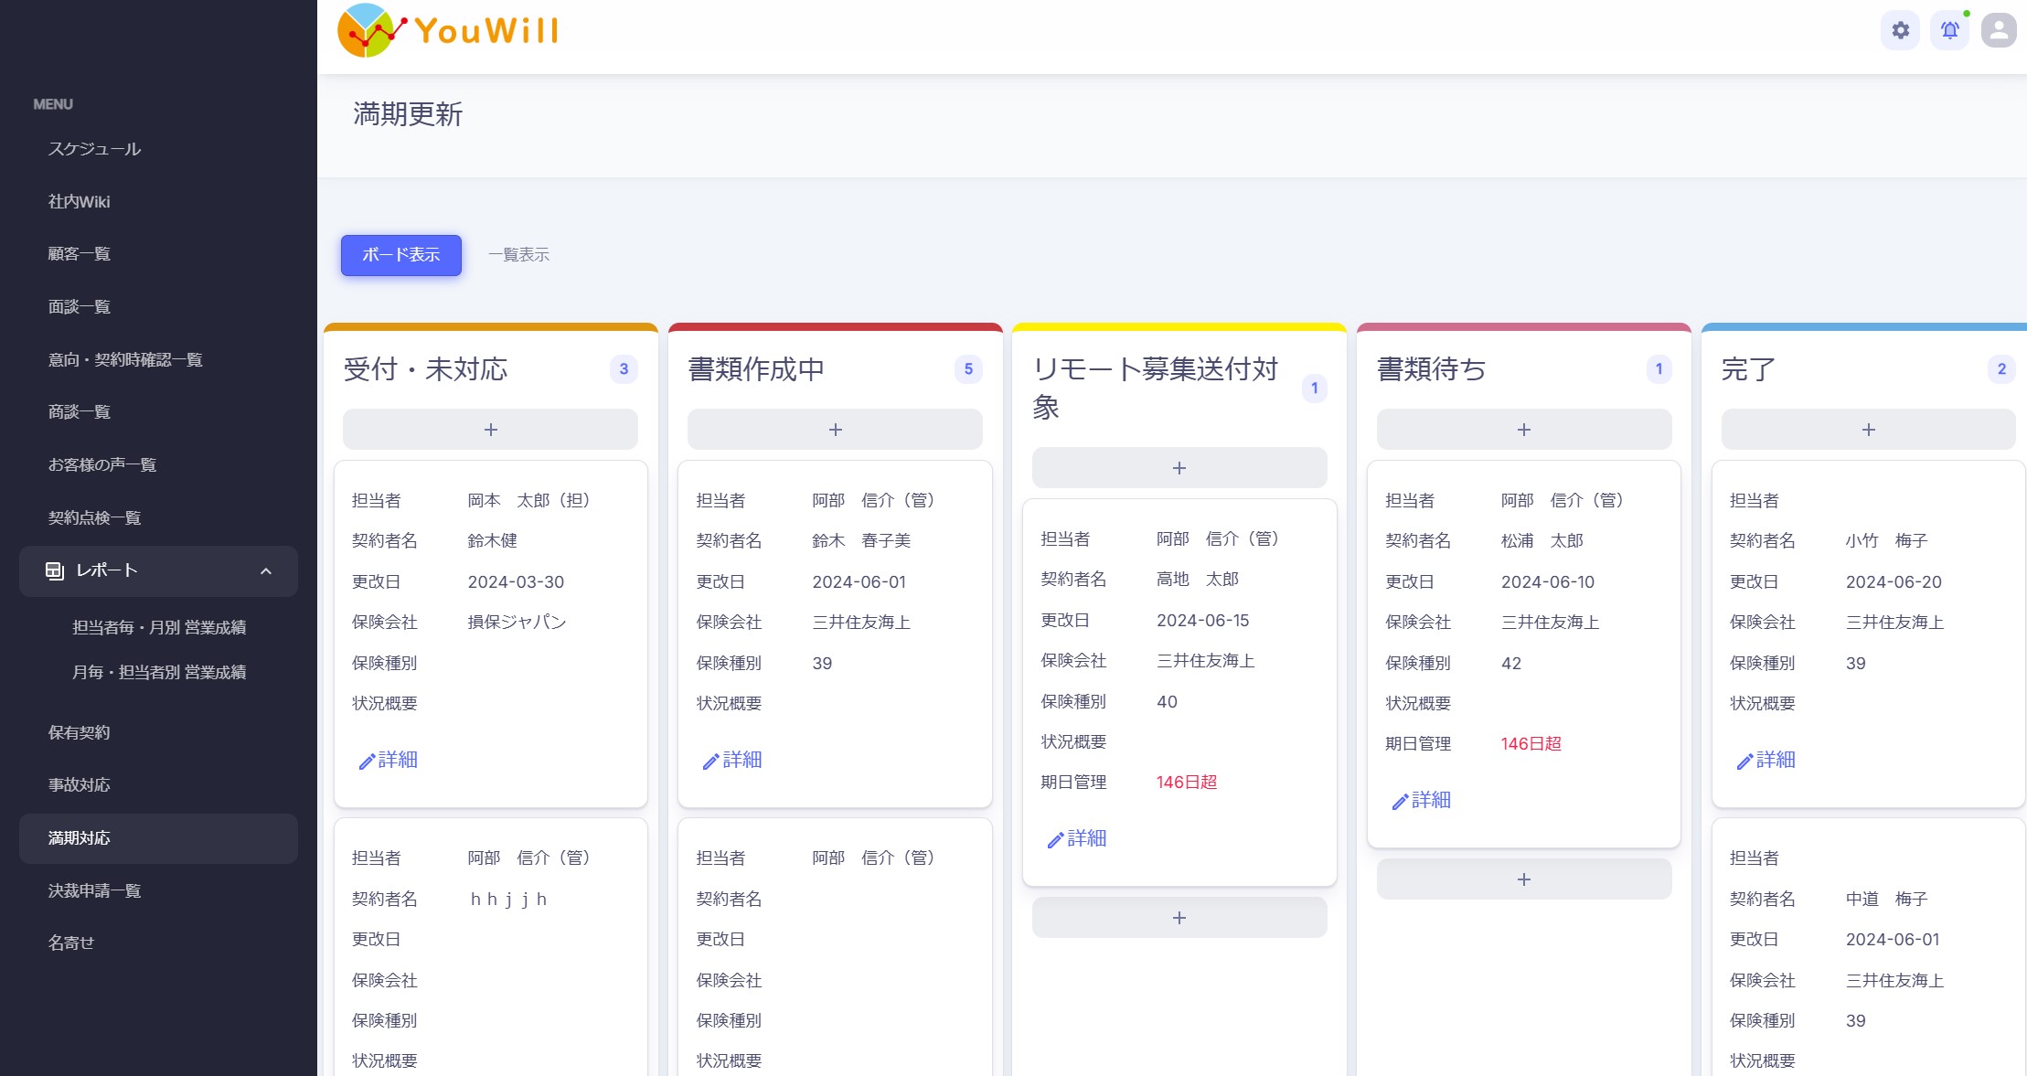Add a card at top of 受付・未対応
2027x1076 pixels.
click(490, 429)
